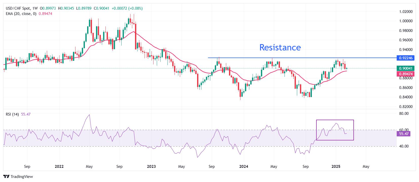Click the green 0.90041 current price label

click(x=406, y=68)
